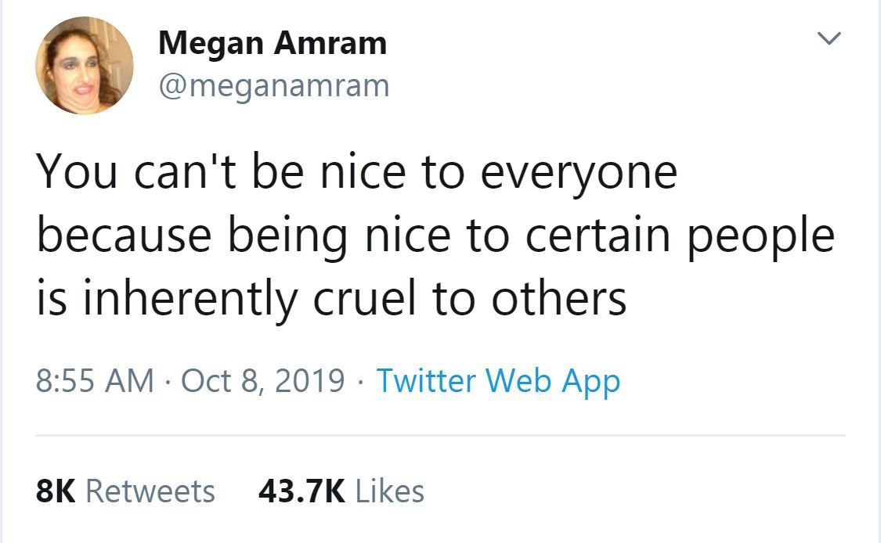Click the word "because" in the tweet

pos(123,236)
